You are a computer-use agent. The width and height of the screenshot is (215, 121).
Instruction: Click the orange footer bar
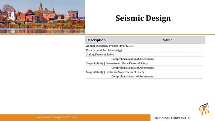tap(75, 118)
